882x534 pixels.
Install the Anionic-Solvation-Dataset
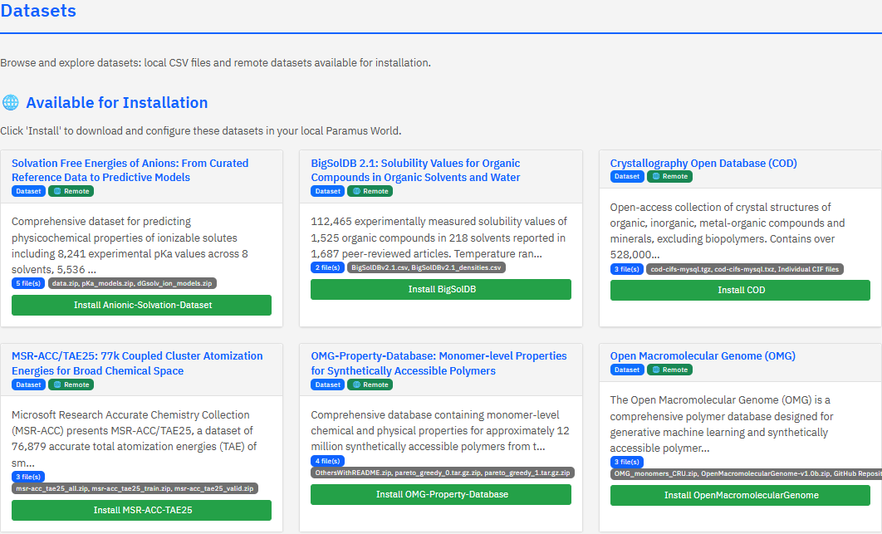click(x=141, y=305)
